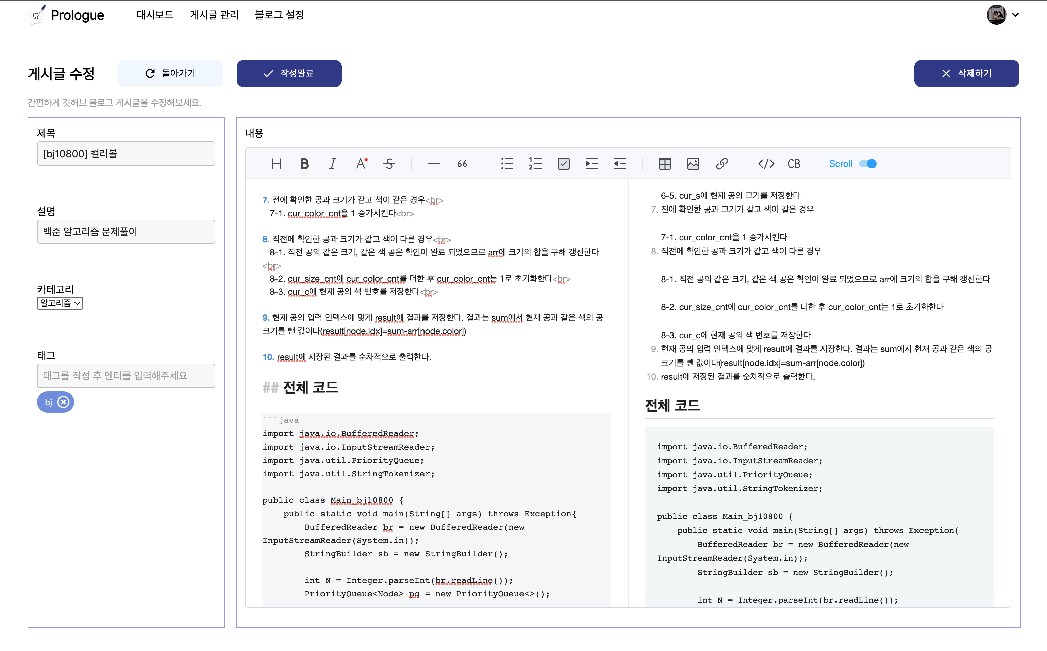Click the 작성완료 button
The height and width of the screenshot is (651, 1047).
(x=289, y=74)
